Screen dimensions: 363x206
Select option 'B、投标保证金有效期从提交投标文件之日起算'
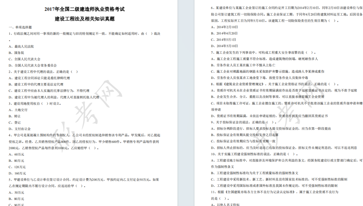click(245, 135)
